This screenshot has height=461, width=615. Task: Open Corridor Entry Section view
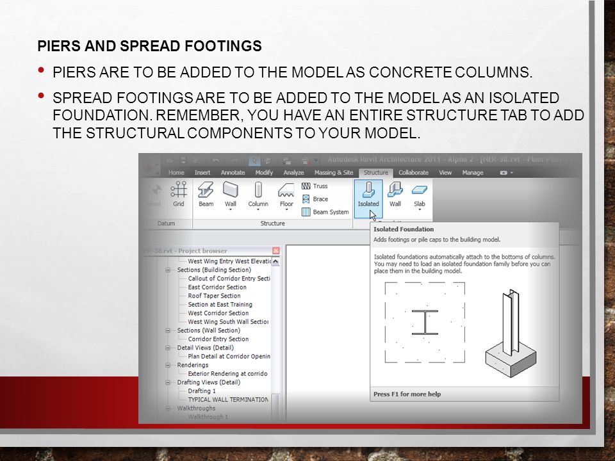coord(218,339)
